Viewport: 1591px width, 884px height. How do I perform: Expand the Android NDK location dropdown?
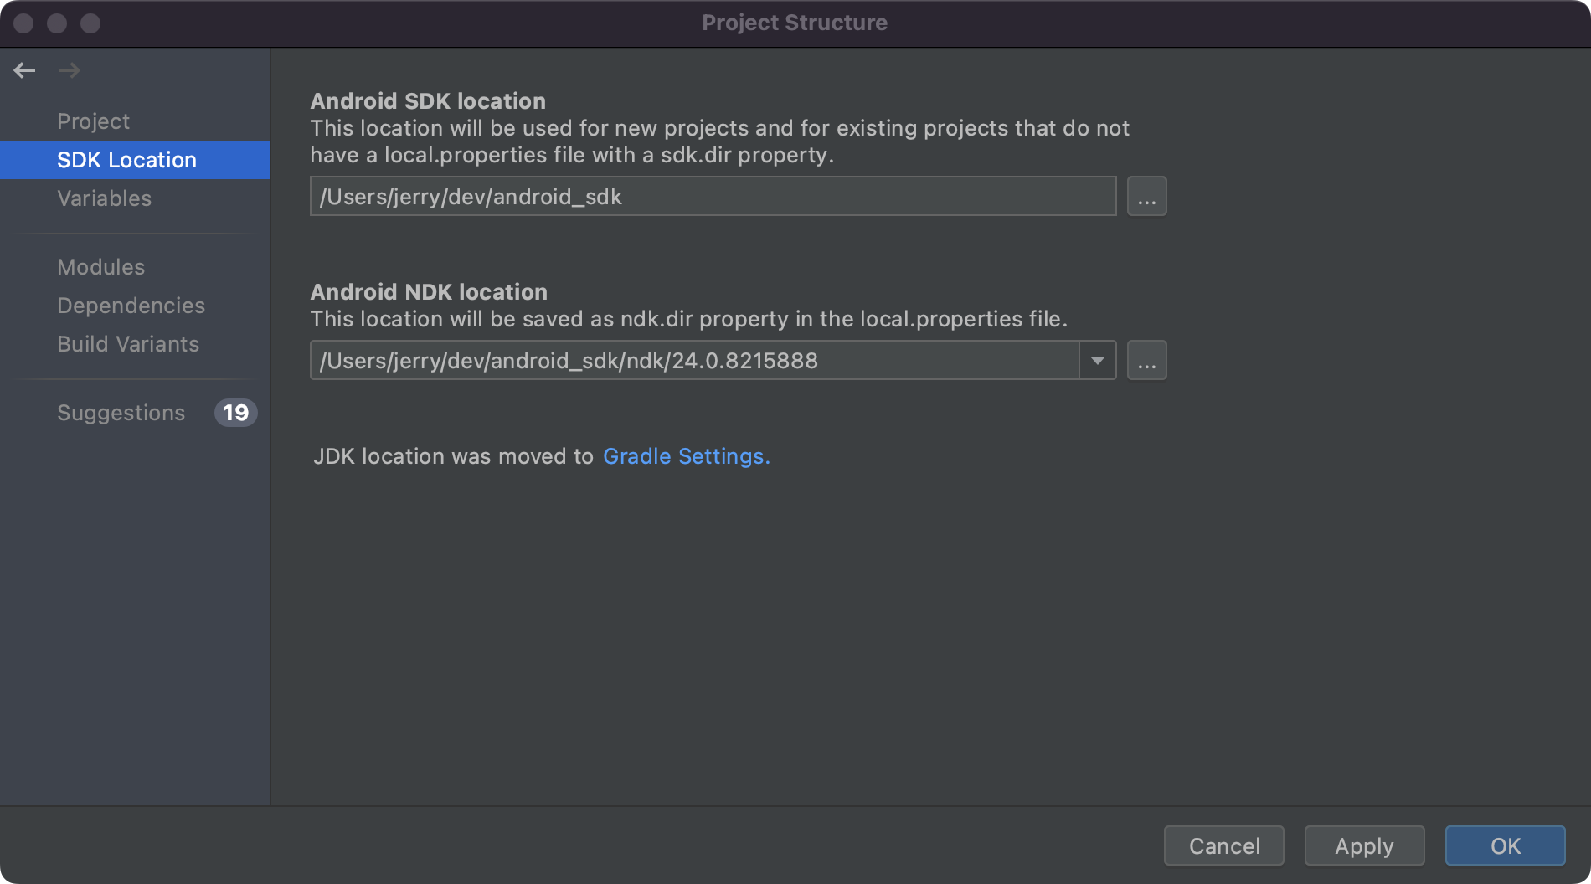[x=1098, y=360]
